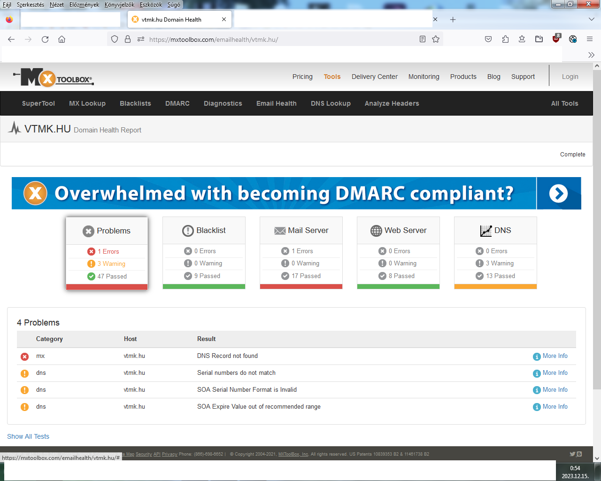The width and height of the screenshot is (601, 481).
Task: Open the Súgó menu
Action: click(x=174, y=5)
